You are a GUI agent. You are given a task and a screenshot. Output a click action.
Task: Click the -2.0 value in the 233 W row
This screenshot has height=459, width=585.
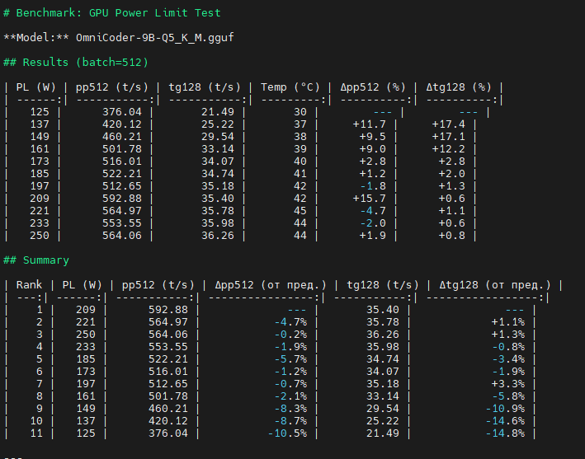[x=373, y=223]
